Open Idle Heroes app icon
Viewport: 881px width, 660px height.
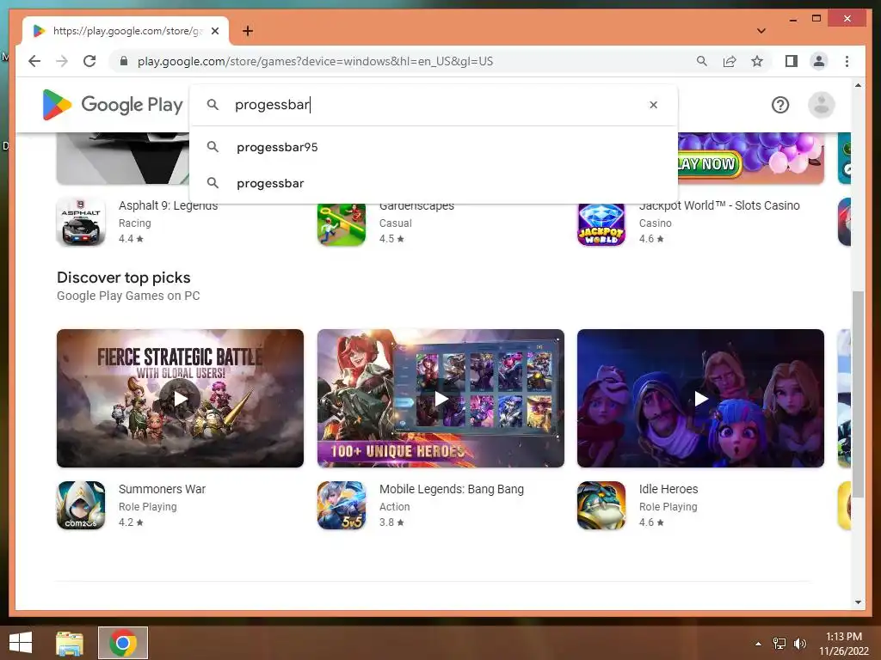tap(601, 505)
